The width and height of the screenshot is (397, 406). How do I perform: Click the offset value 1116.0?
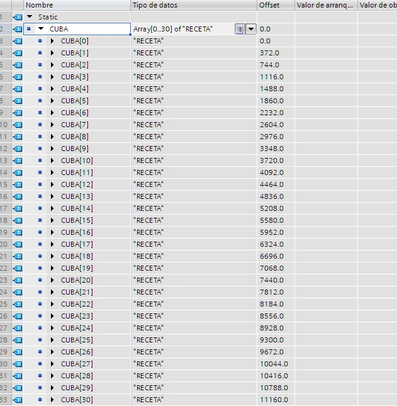click(272, 77)
